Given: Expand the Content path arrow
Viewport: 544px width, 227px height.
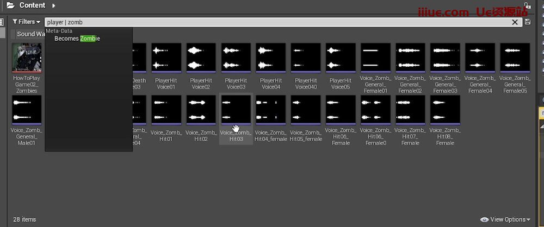Looking at the screenshot, I should pos(54,5).
